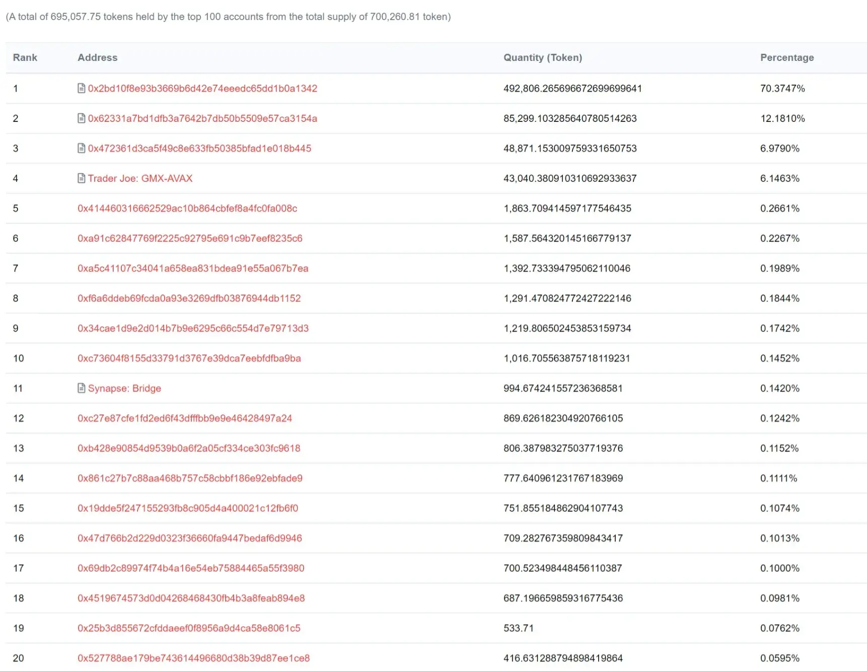867x671 pixels.
Task: Click percentage value 6.9790%
Action: tap(780, 148)
